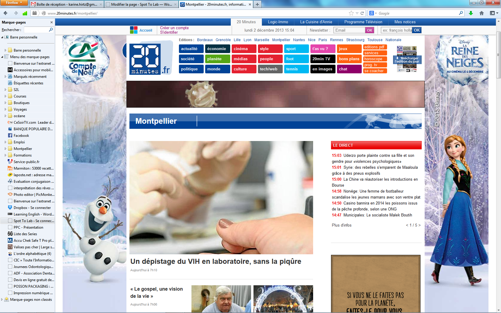This screenshot has width=501, height=313.
Task: Click the green signal bars toolbar icon
Action: click(x=25, y=13)
